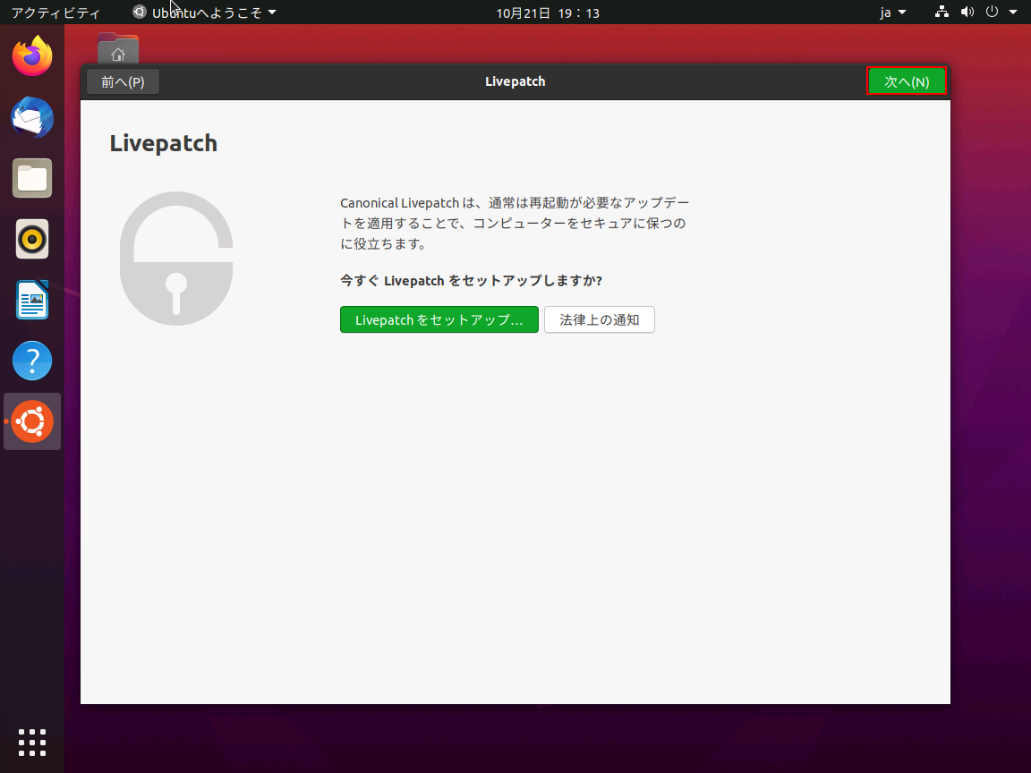Show applications grid
This screenshot has width=1031, height=773.
coord(32,743)
